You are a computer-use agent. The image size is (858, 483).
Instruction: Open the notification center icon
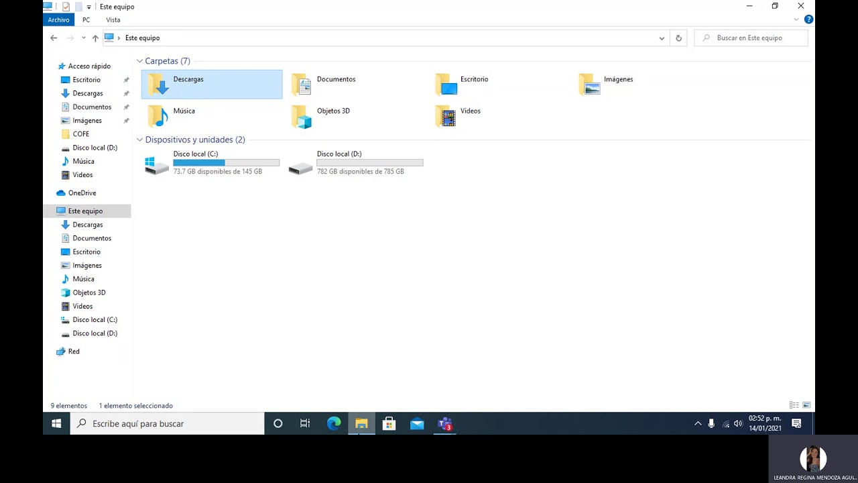[796, 423]
